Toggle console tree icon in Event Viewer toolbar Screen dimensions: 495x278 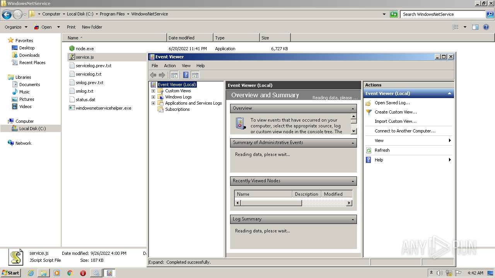(174, 75)
